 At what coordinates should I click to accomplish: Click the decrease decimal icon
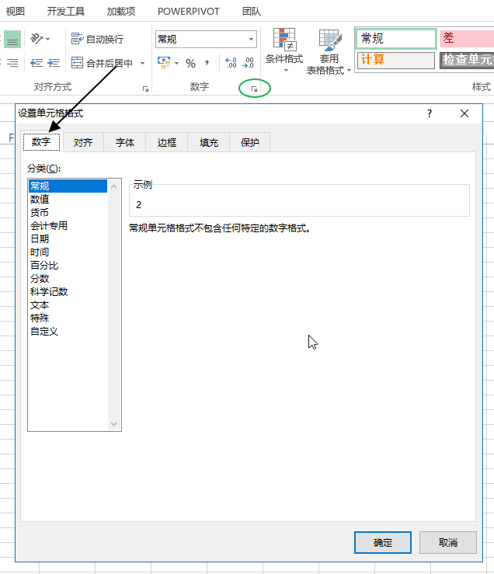tap(248, 63)
